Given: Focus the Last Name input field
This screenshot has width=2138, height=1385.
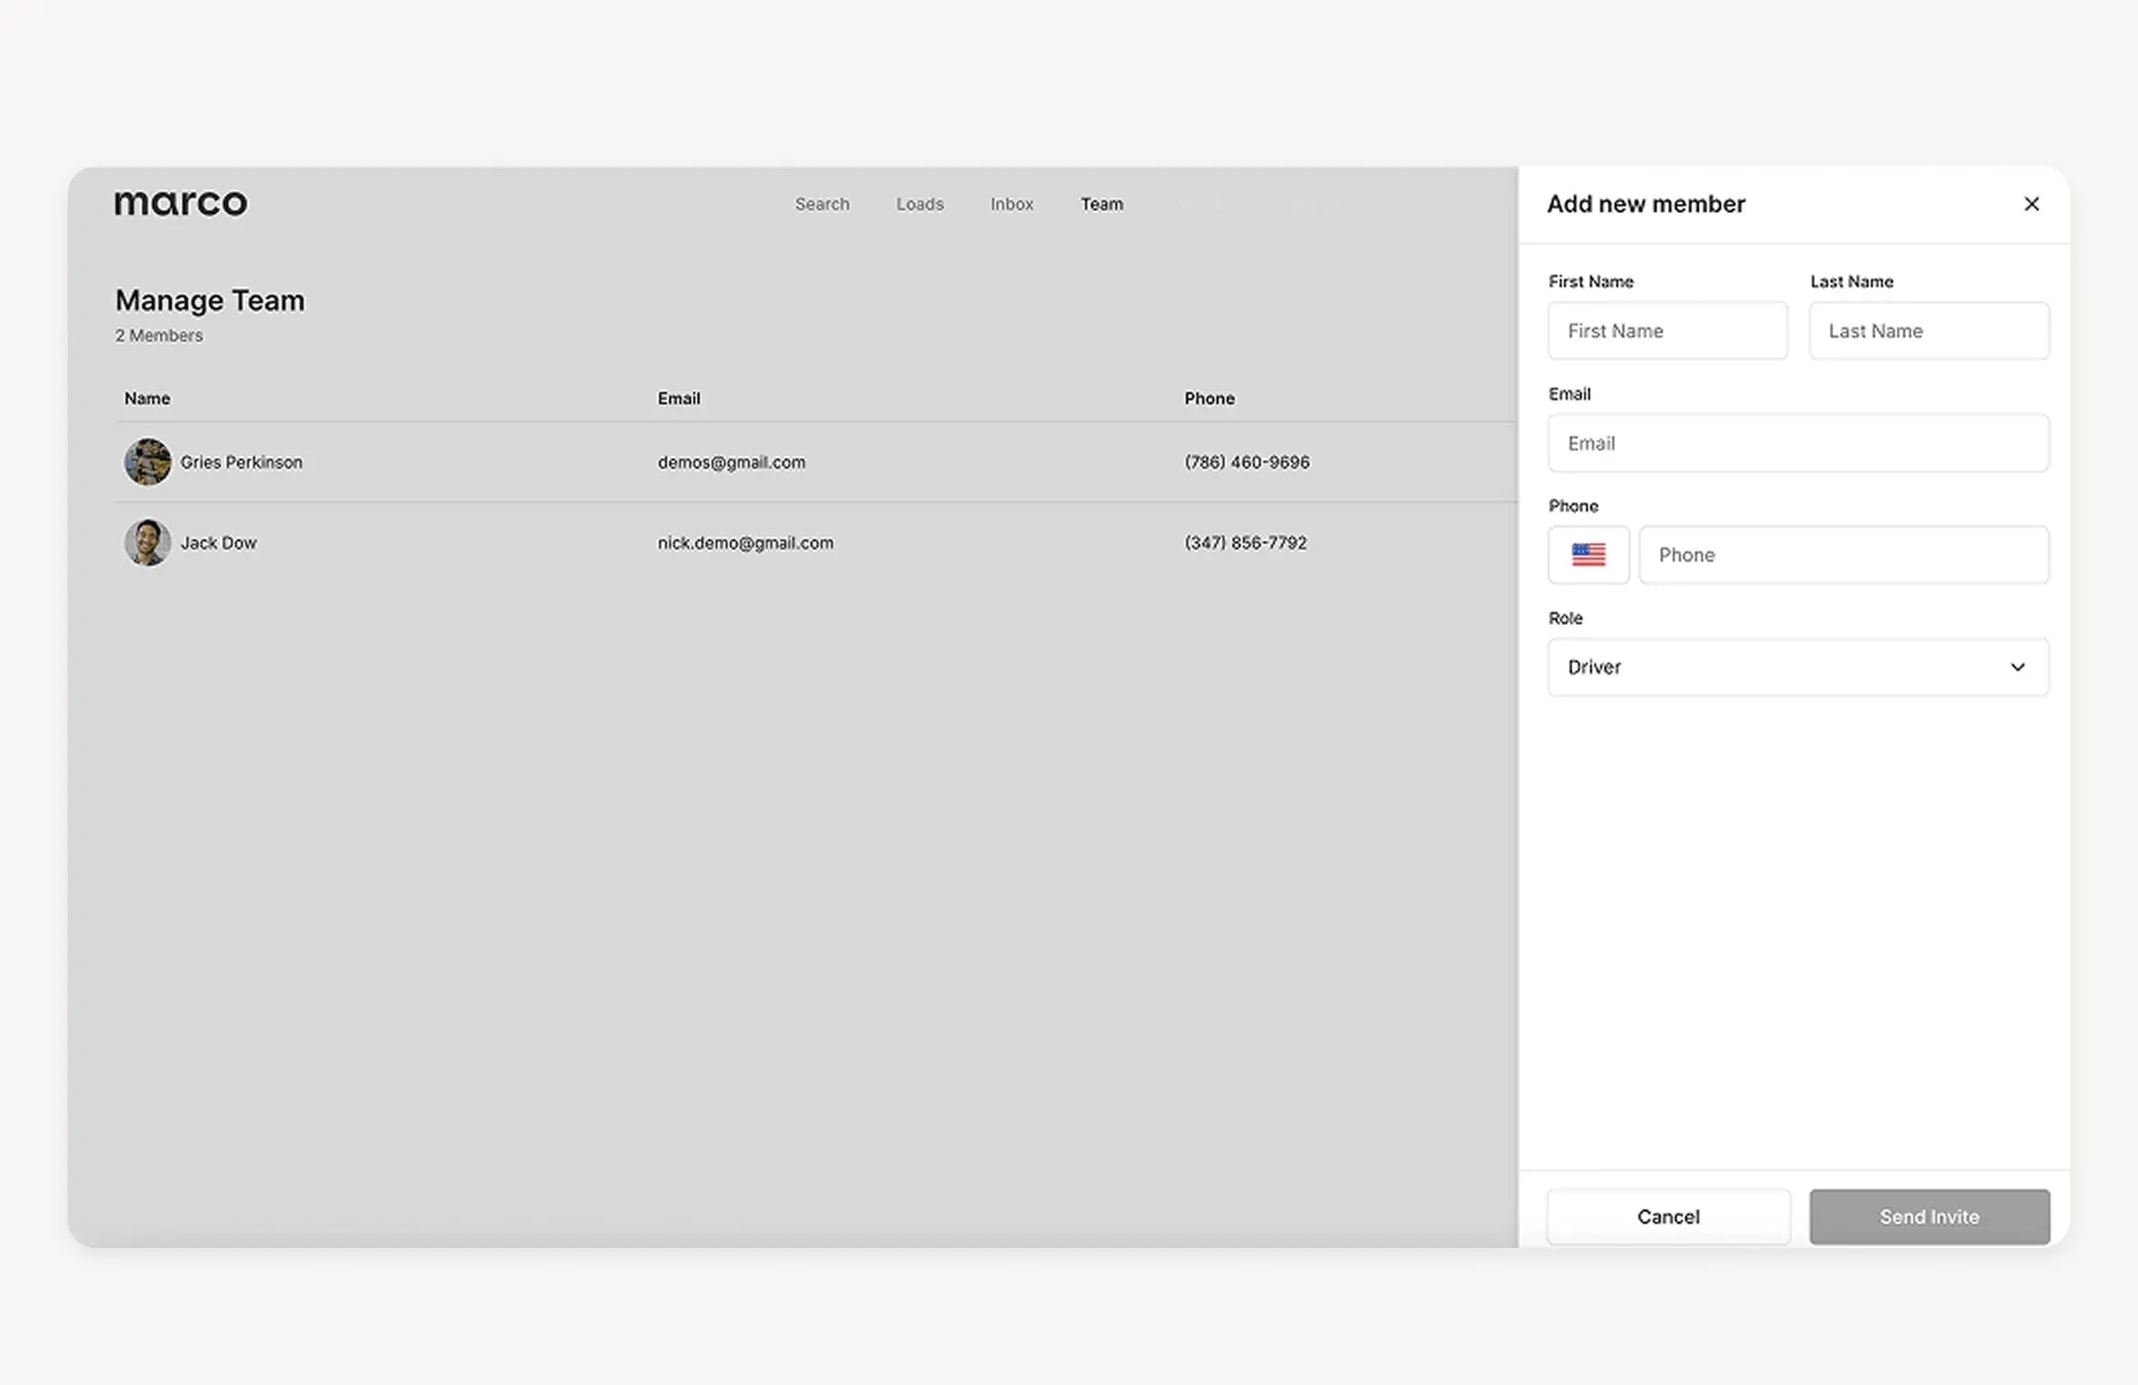Looking at the screenshot, I should click(1929, 331).
